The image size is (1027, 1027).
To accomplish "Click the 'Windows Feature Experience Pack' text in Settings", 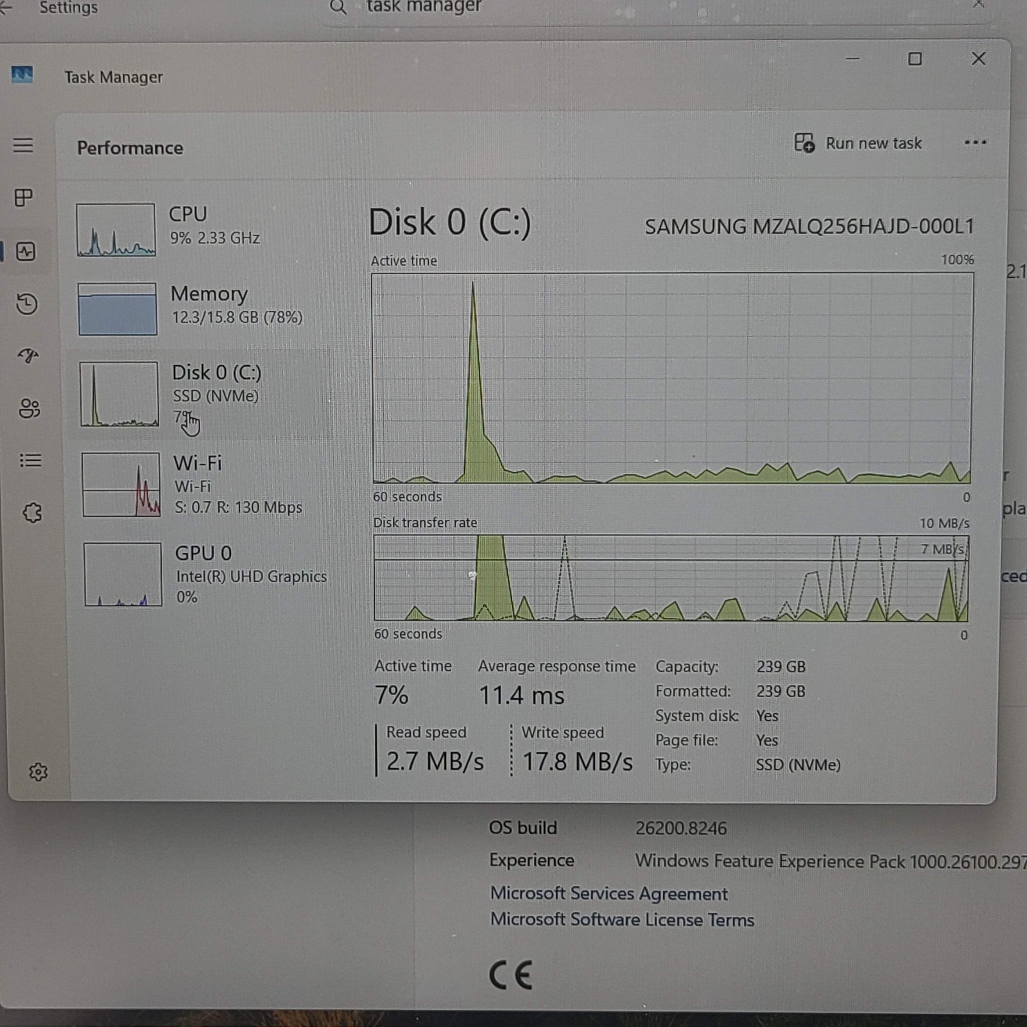I will [x=769, y=861].
